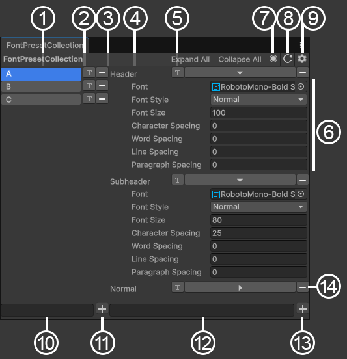Image resolution: width=347 pixels, height=359 pixels.
Task: Click the plus button to add an entry
Action: click(303, 309)
